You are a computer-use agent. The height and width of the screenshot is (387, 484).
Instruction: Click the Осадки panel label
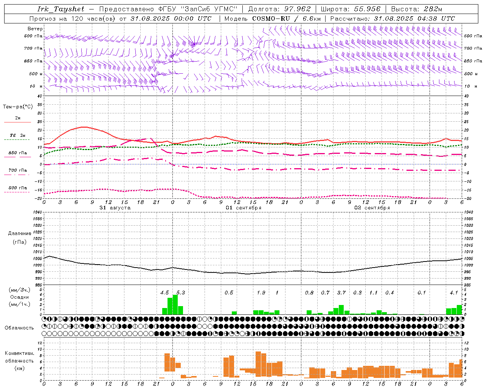[20, 297]
